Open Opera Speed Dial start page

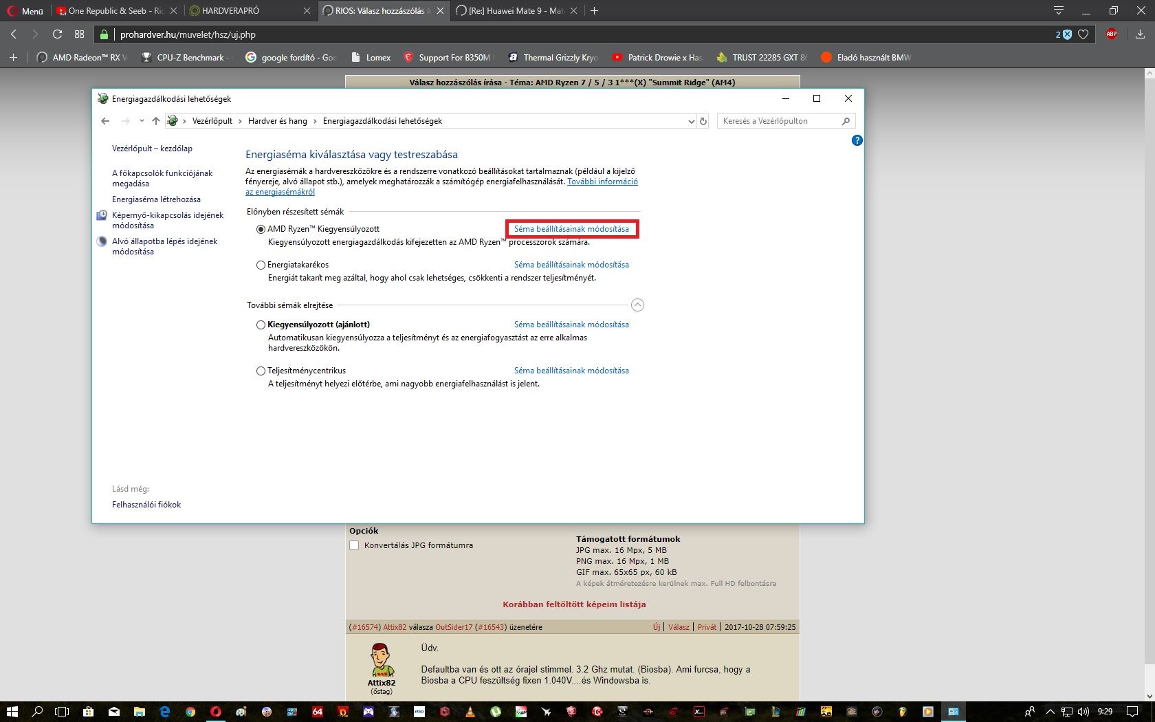(x=79, y=34)
